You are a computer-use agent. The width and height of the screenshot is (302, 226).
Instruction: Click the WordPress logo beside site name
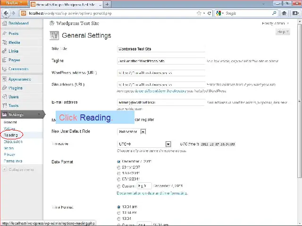coord(52,23)
